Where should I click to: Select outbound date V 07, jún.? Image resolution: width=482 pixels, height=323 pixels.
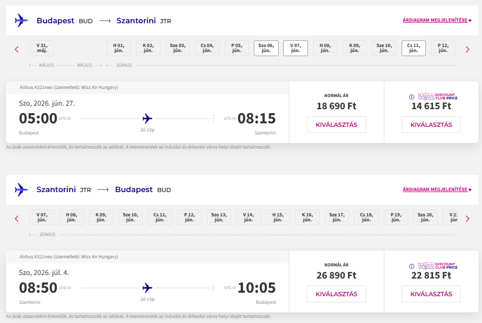pos(295,48)
